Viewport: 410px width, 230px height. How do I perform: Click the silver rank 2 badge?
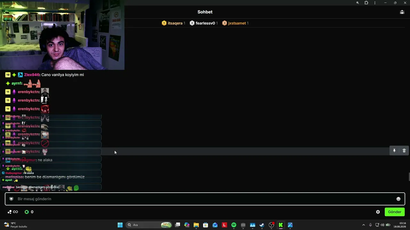(x=192, y=23)
